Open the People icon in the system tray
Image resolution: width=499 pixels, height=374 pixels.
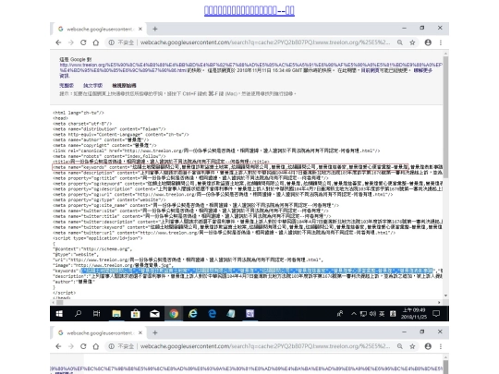point(340,314)
